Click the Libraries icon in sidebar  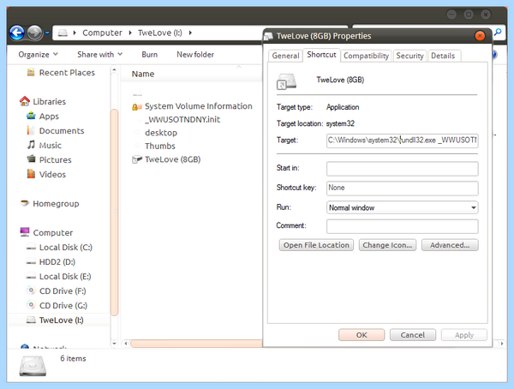point(25,101)
